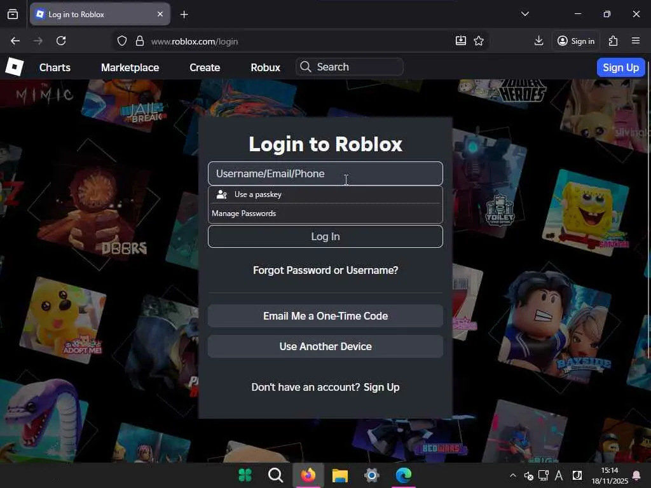This screenshot has height=488, width=651.
Task: Open the Charts navigation item
Action: pos(55,67)
